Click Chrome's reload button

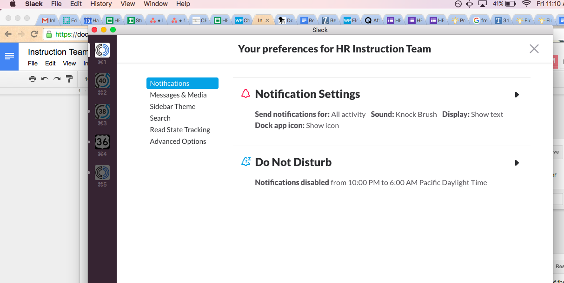34,34
